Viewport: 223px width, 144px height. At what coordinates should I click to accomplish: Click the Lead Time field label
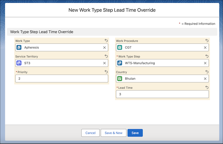point(125,88)
